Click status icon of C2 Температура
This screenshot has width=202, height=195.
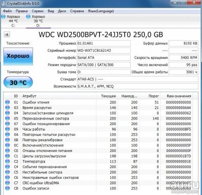[x=8, y=162]
